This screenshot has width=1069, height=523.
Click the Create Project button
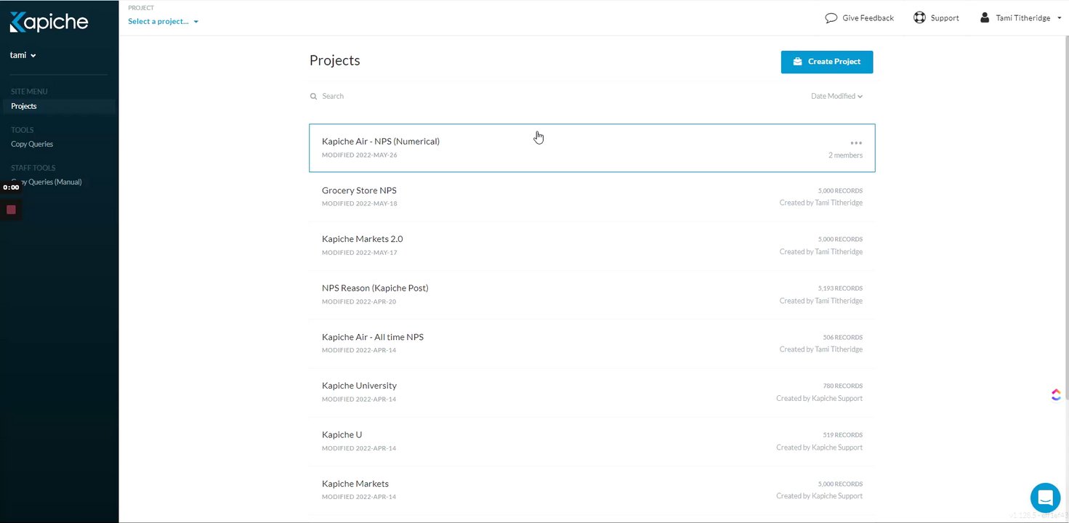[826, 62]
